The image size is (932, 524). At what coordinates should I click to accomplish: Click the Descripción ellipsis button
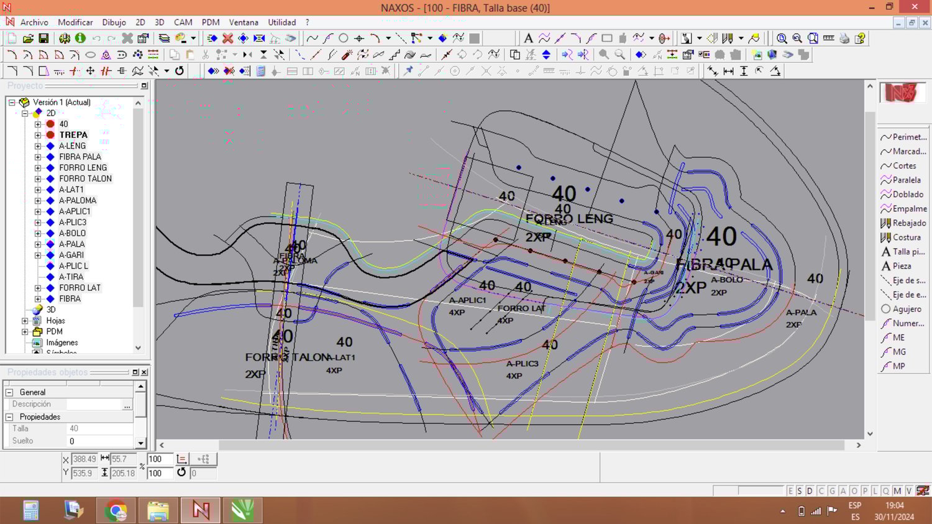tap(127, 405)
